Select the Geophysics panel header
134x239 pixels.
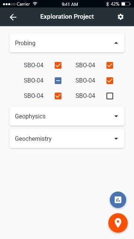point(67,116)
